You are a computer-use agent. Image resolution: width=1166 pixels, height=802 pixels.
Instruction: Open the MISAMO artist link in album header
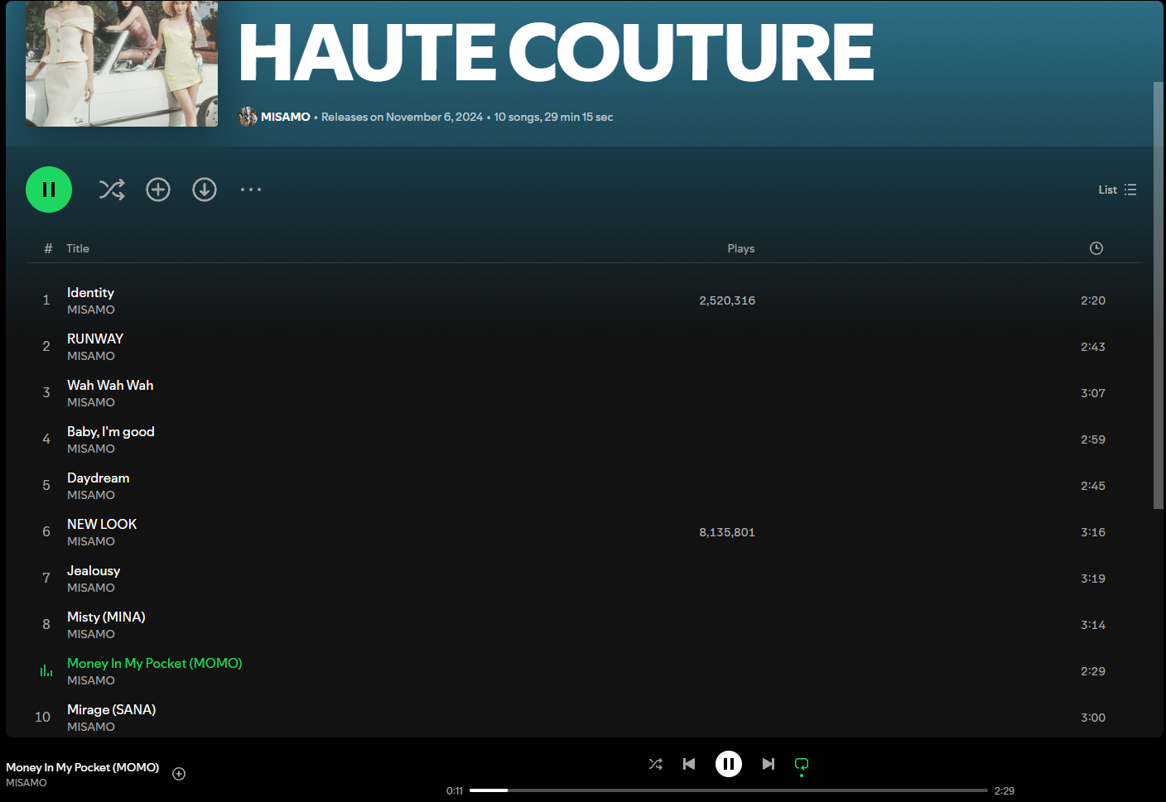tap(285, 117)
